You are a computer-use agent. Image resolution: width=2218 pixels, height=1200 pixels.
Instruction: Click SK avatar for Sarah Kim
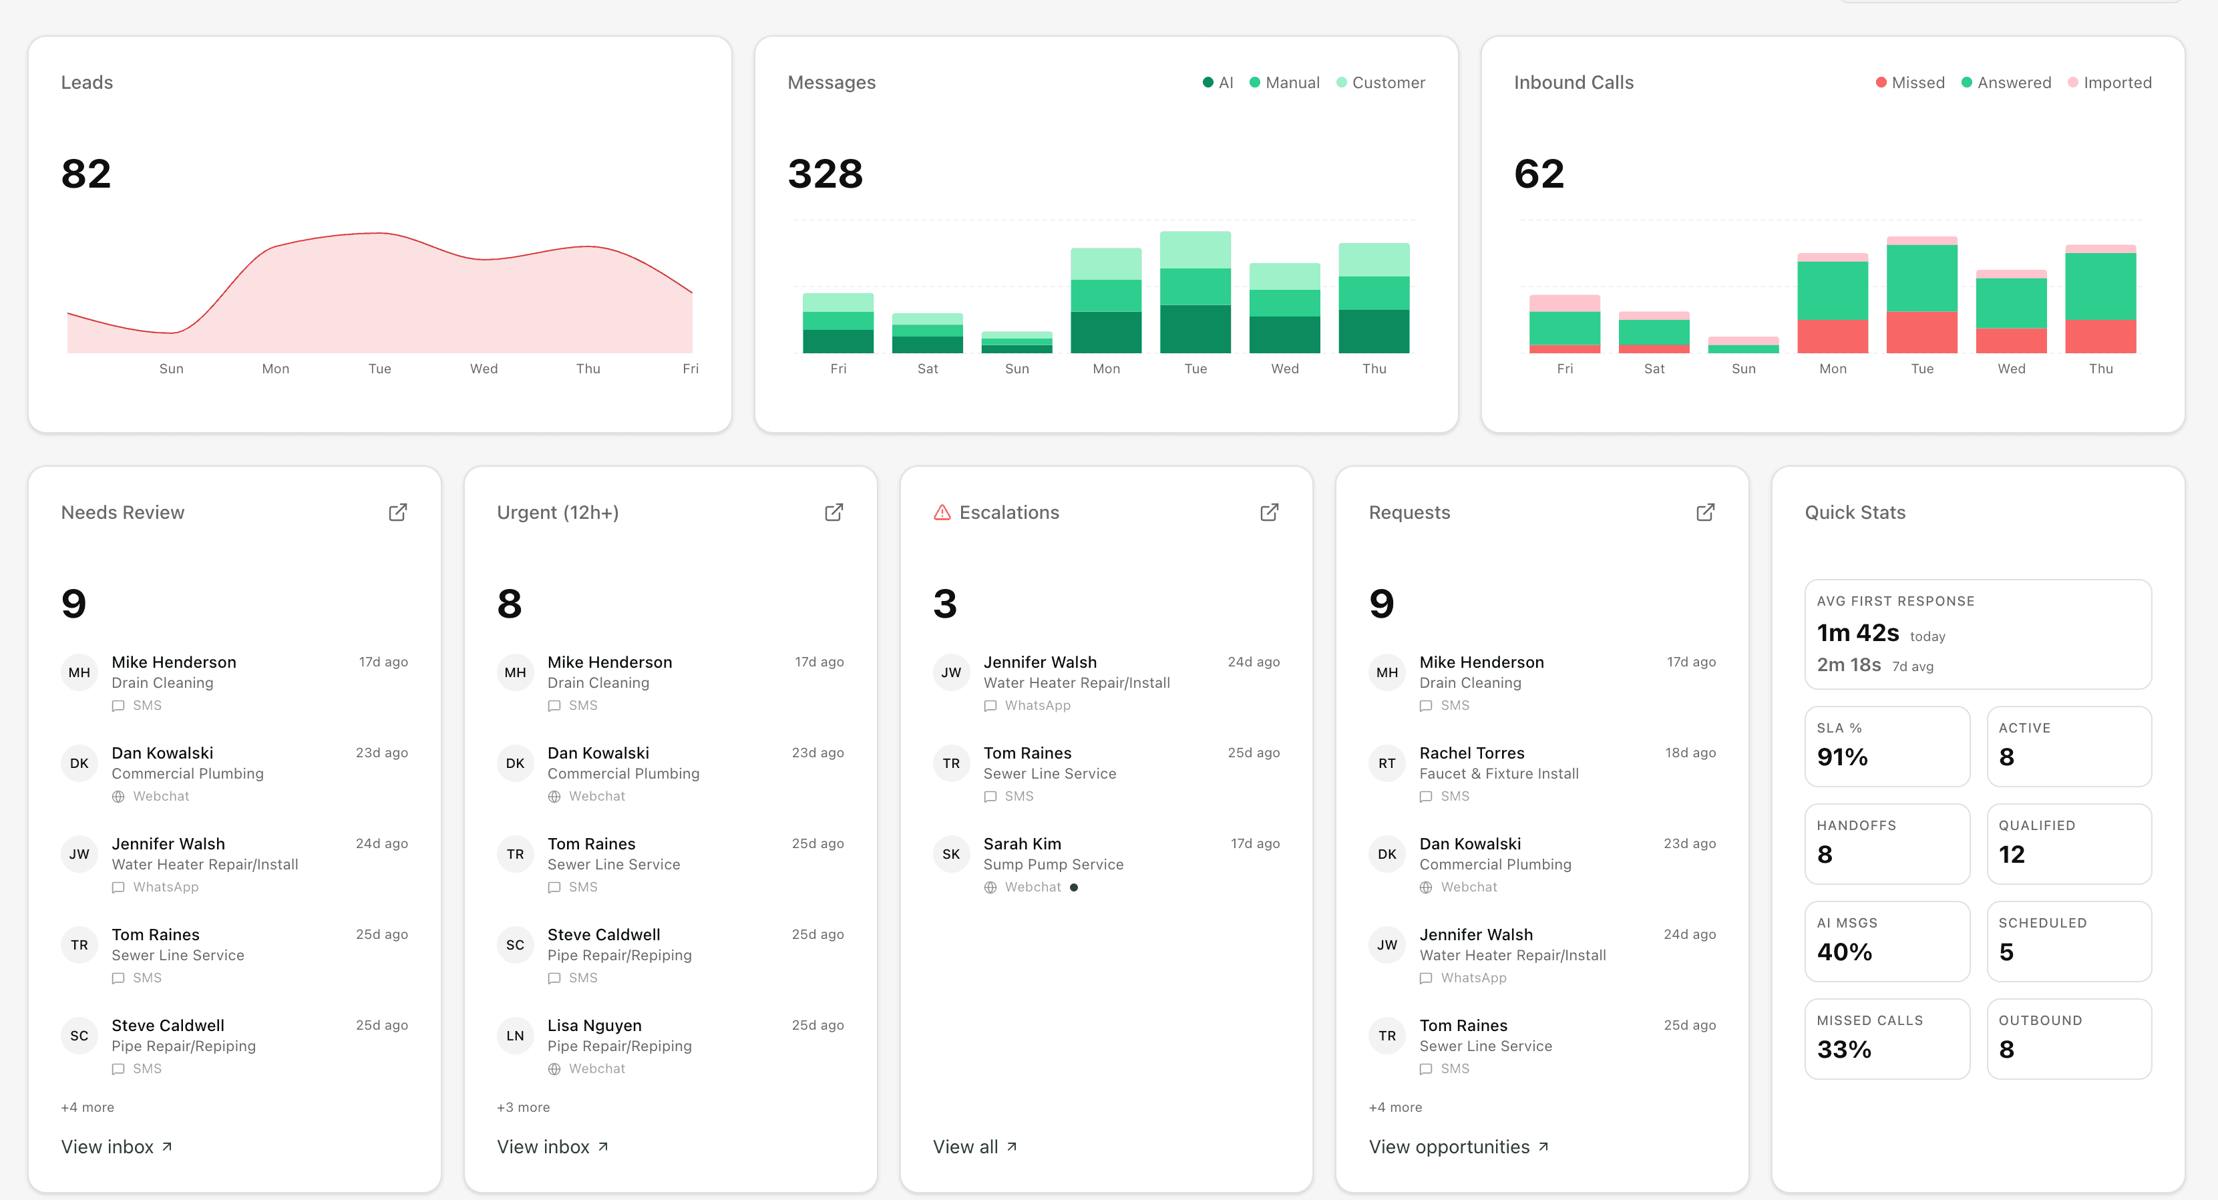click(950, 854)
